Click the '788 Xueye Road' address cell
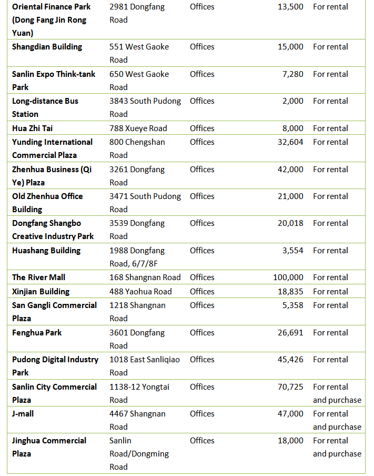Screen dimensions: 374x476 coord(138,128)
